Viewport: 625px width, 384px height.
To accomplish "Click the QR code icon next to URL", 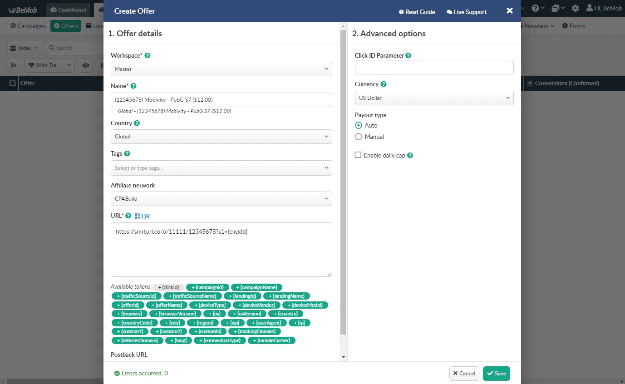I will coord(137,216).
